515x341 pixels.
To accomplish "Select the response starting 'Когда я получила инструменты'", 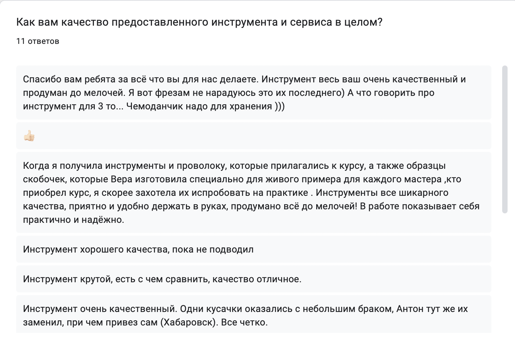I will 253,192.
